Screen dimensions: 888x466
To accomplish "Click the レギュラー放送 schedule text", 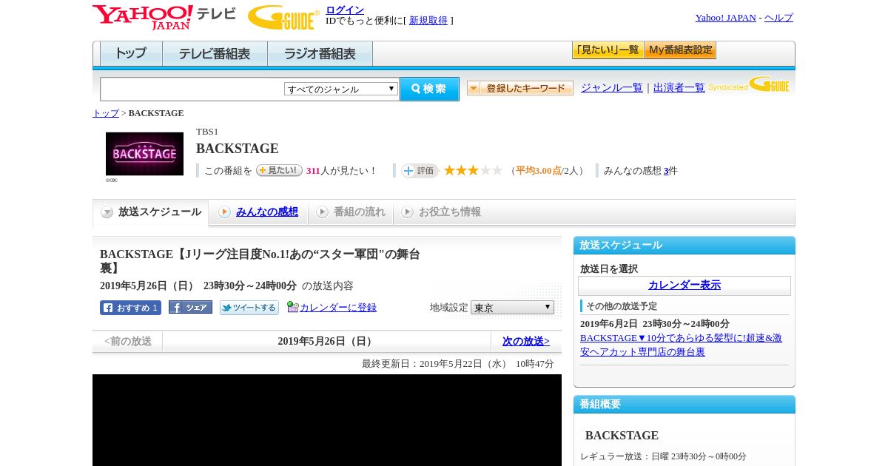I will point(663,456).
